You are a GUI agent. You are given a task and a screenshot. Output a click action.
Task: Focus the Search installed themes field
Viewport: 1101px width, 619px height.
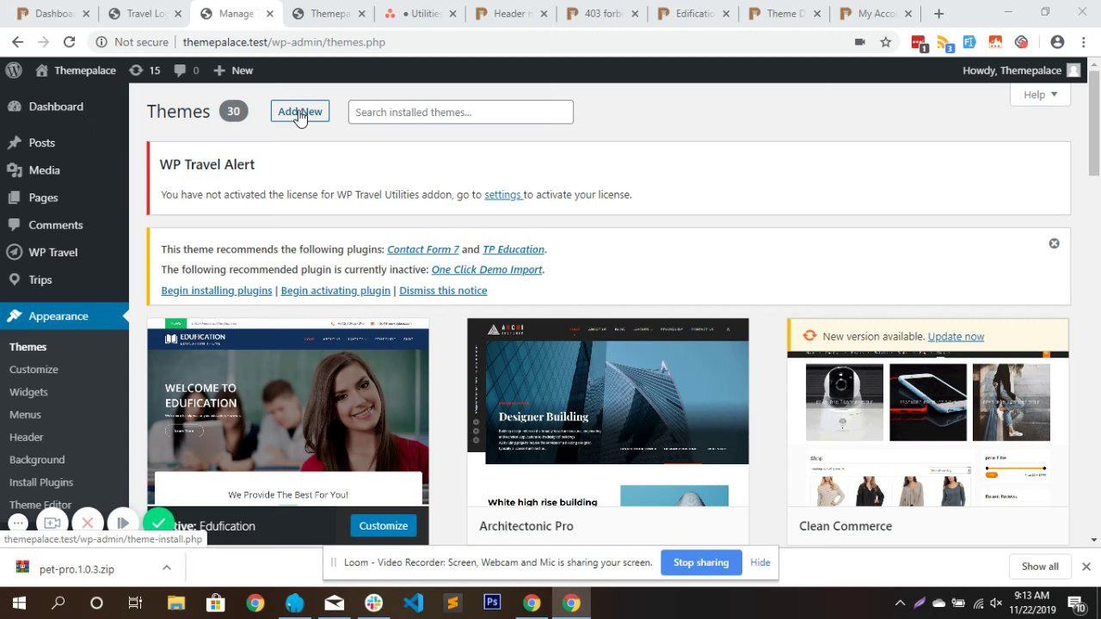point(460,112)
